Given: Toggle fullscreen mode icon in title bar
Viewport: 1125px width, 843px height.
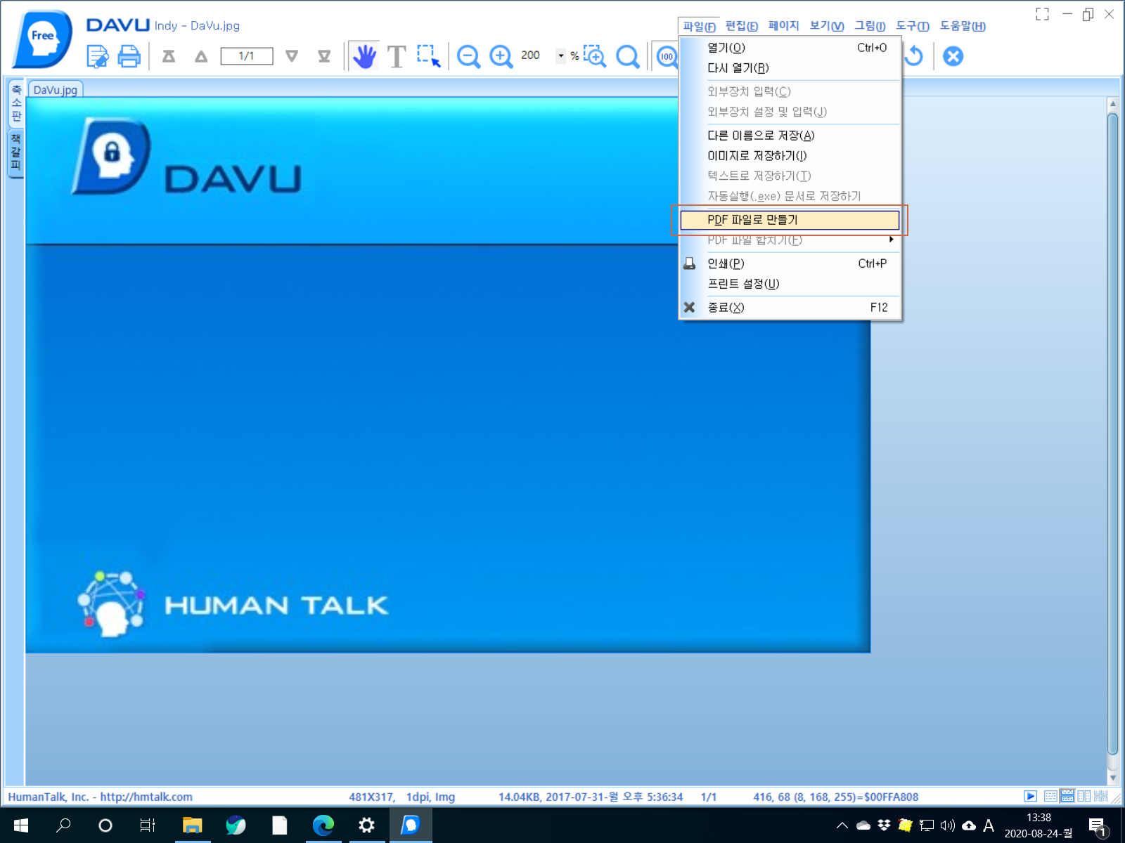Looking at the screenshot, I should click(1042, 14).
